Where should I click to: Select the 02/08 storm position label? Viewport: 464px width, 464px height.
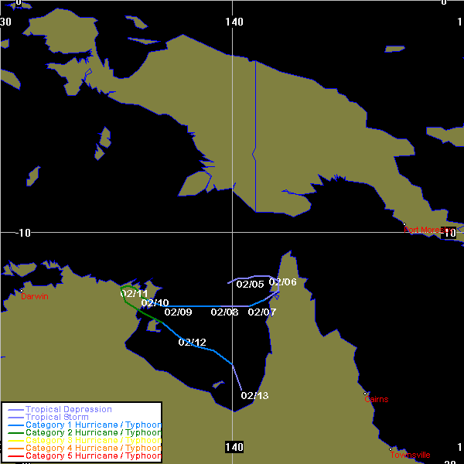(x=224, y=312)
